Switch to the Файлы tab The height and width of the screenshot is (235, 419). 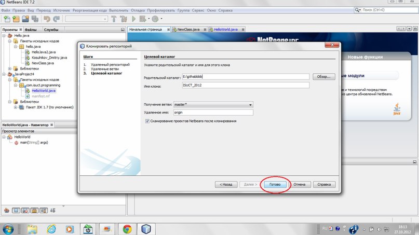coord(31,30)
